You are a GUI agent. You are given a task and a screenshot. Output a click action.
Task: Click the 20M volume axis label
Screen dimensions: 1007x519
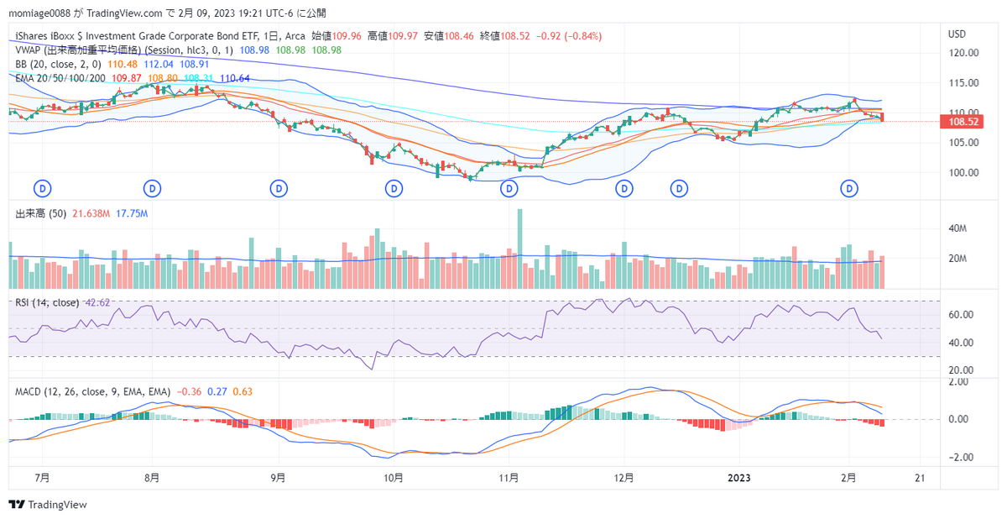959,259
